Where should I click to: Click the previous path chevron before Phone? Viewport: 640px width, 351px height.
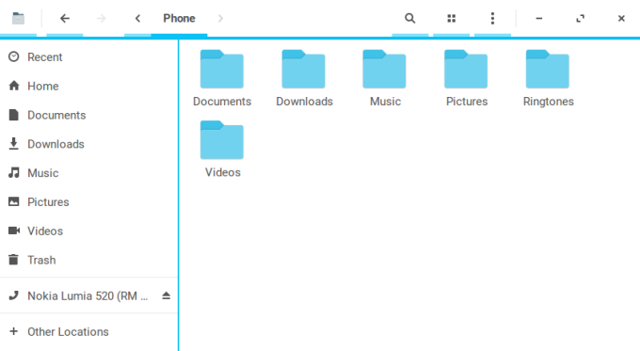coord(138,19)
